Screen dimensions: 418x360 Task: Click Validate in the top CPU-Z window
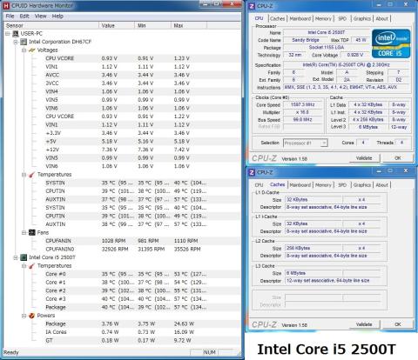click(x=364, y=158)
